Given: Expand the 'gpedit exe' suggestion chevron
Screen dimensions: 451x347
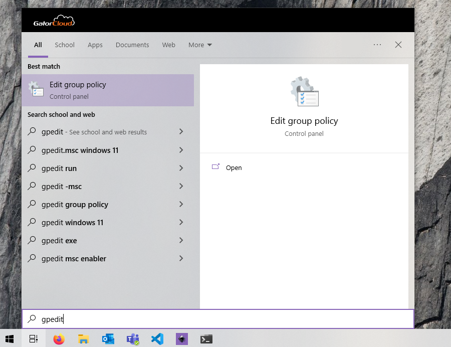Looking at the screenshot, I should (x=181, y=240).
